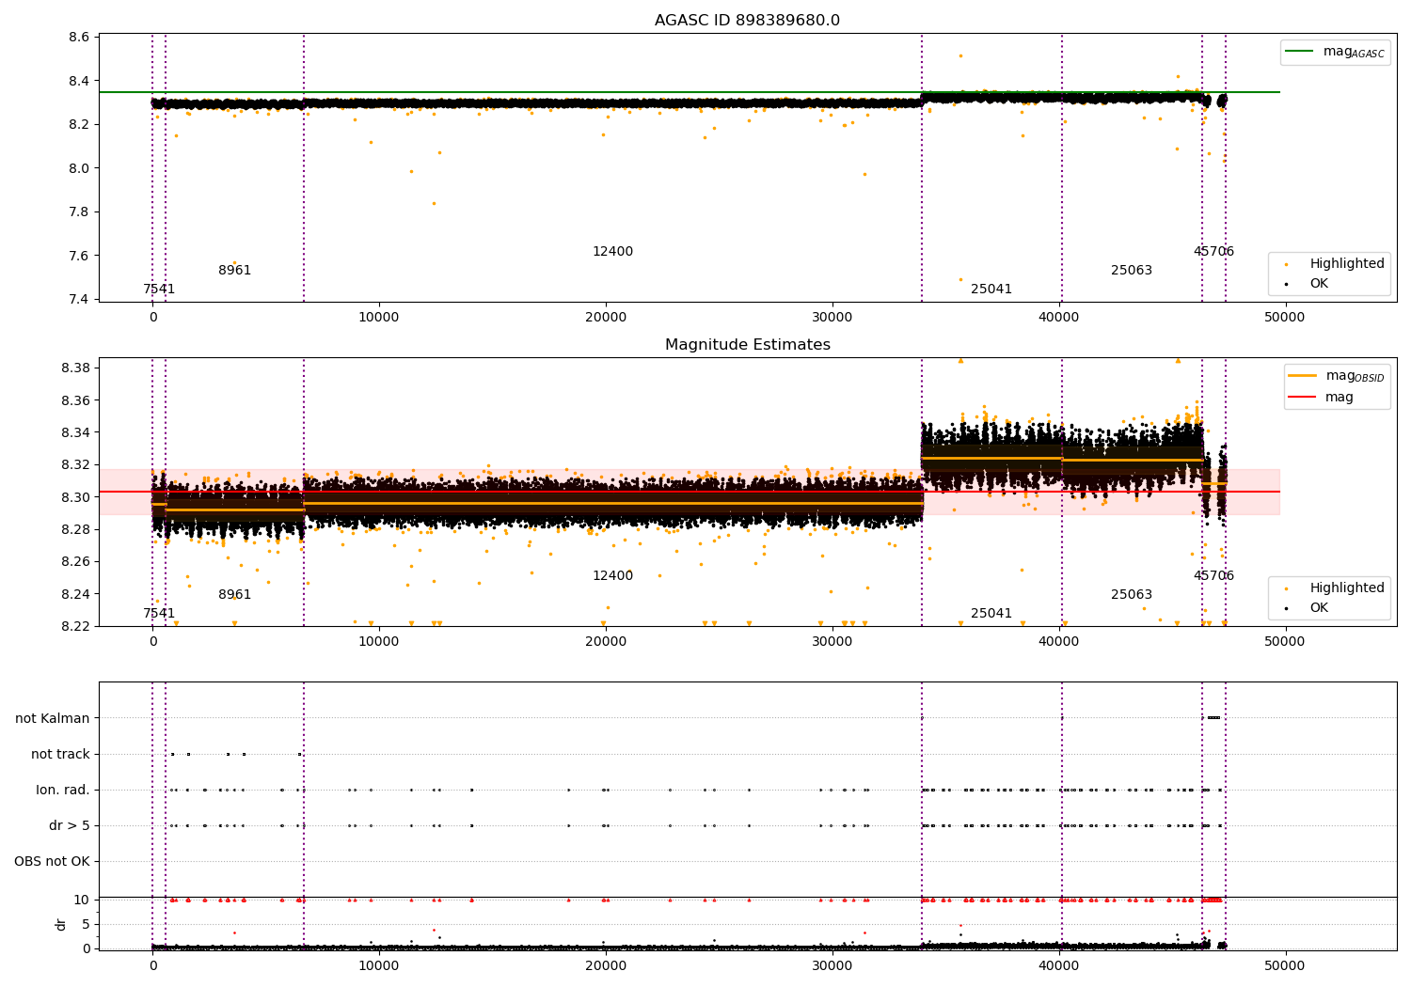
Task: Click the '8.34' y-axis tick label
Action: 76,432
